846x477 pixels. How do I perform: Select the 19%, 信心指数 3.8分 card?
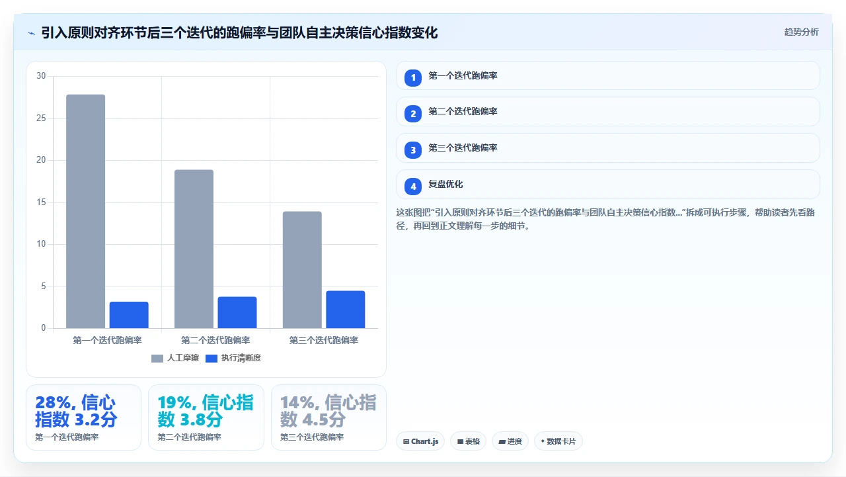(x=206, y=417)
